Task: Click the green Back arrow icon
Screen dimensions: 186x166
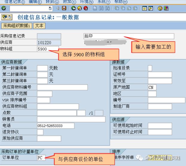Action: [74, 8]
